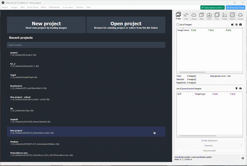
Task: Expand the Orientate dropdown arrow
Action: (241, 146)
